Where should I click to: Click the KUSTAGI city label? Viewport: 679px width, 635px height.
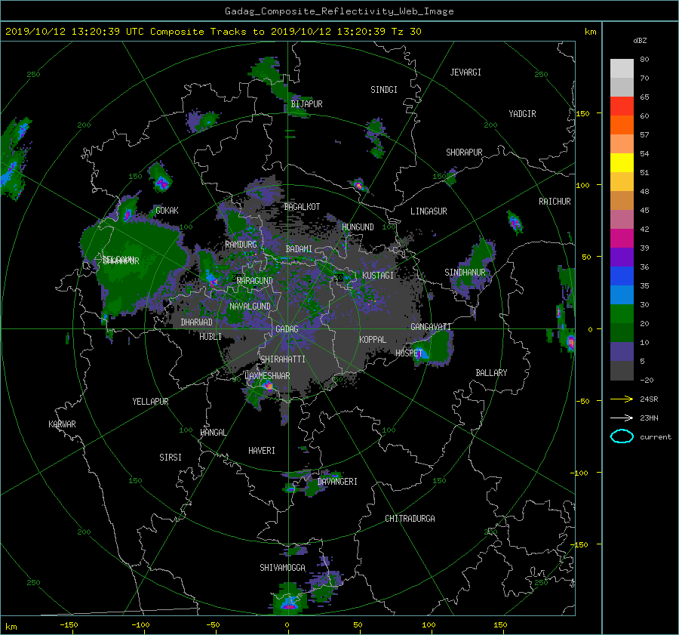pyautogui.click(x=378, y=276)
